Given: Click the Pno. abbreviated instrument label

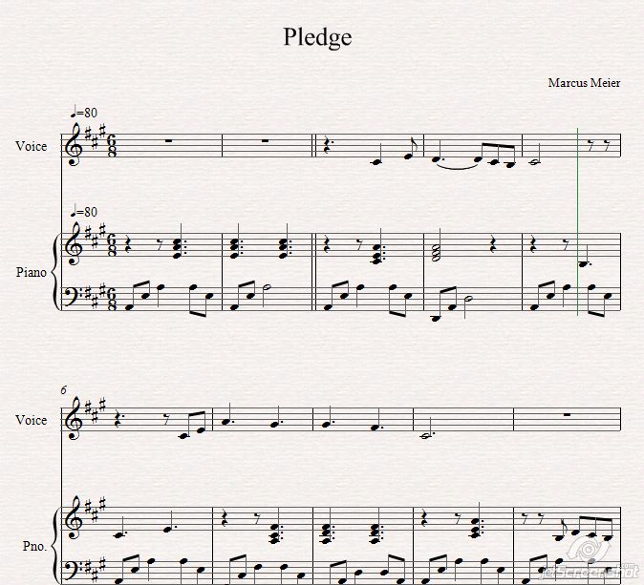Looking at the screenshot, I should click(35, 546).
